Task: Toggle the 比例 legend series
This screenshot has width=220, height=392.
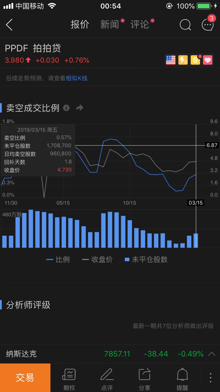Action: coord(58,259)
